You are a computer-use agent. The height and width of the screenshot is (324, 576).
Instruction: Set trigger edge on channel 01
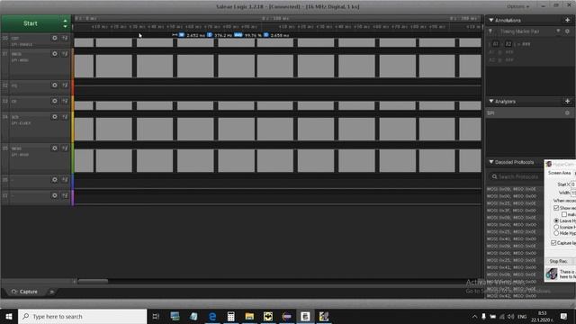pyautogui.click(x=65, y=54)
